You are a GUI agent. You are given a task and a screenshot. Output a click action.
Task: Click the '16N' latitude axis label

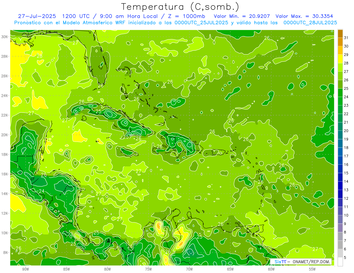[5, 174]
